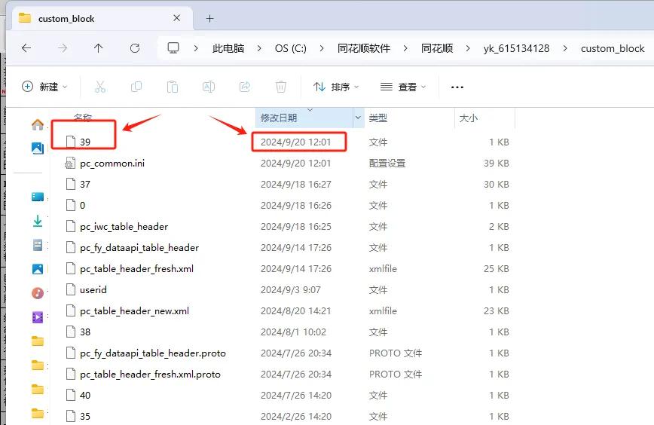The image size is (654, 425).
Task: Click the Rename toolbar icon
Action: (x=209, y=87)
